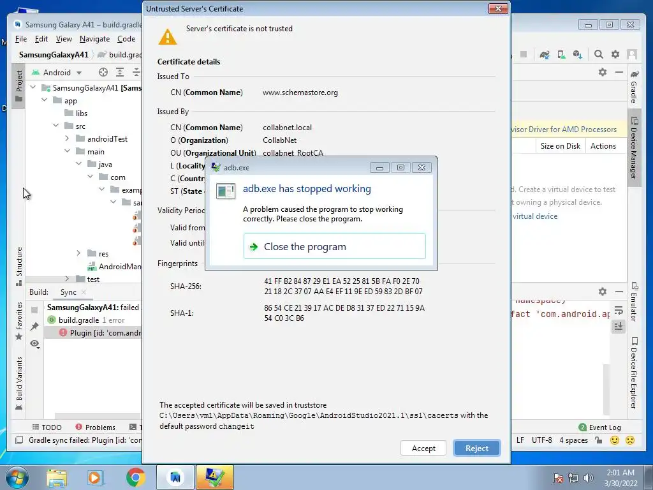Open the Code menu
This screenshot has height=490, width=653.
[126, 39]
